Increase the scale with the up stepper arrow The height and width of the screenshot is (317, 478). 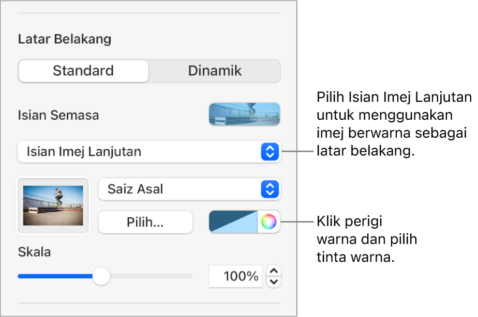[x=276, y=271]
